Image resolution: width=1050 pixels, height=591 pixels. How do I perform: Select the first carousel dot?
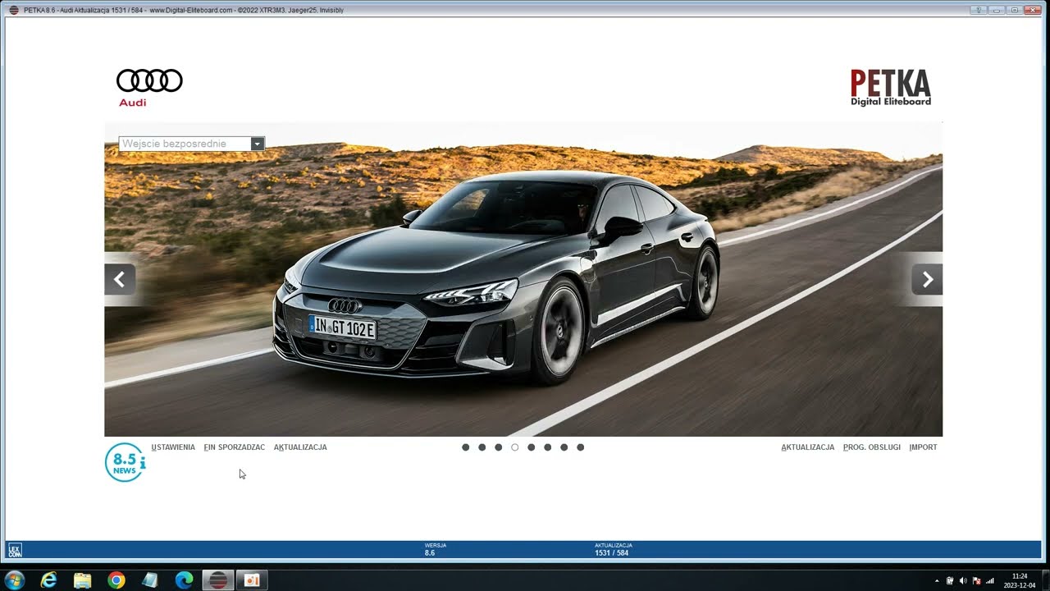[465, 447]
